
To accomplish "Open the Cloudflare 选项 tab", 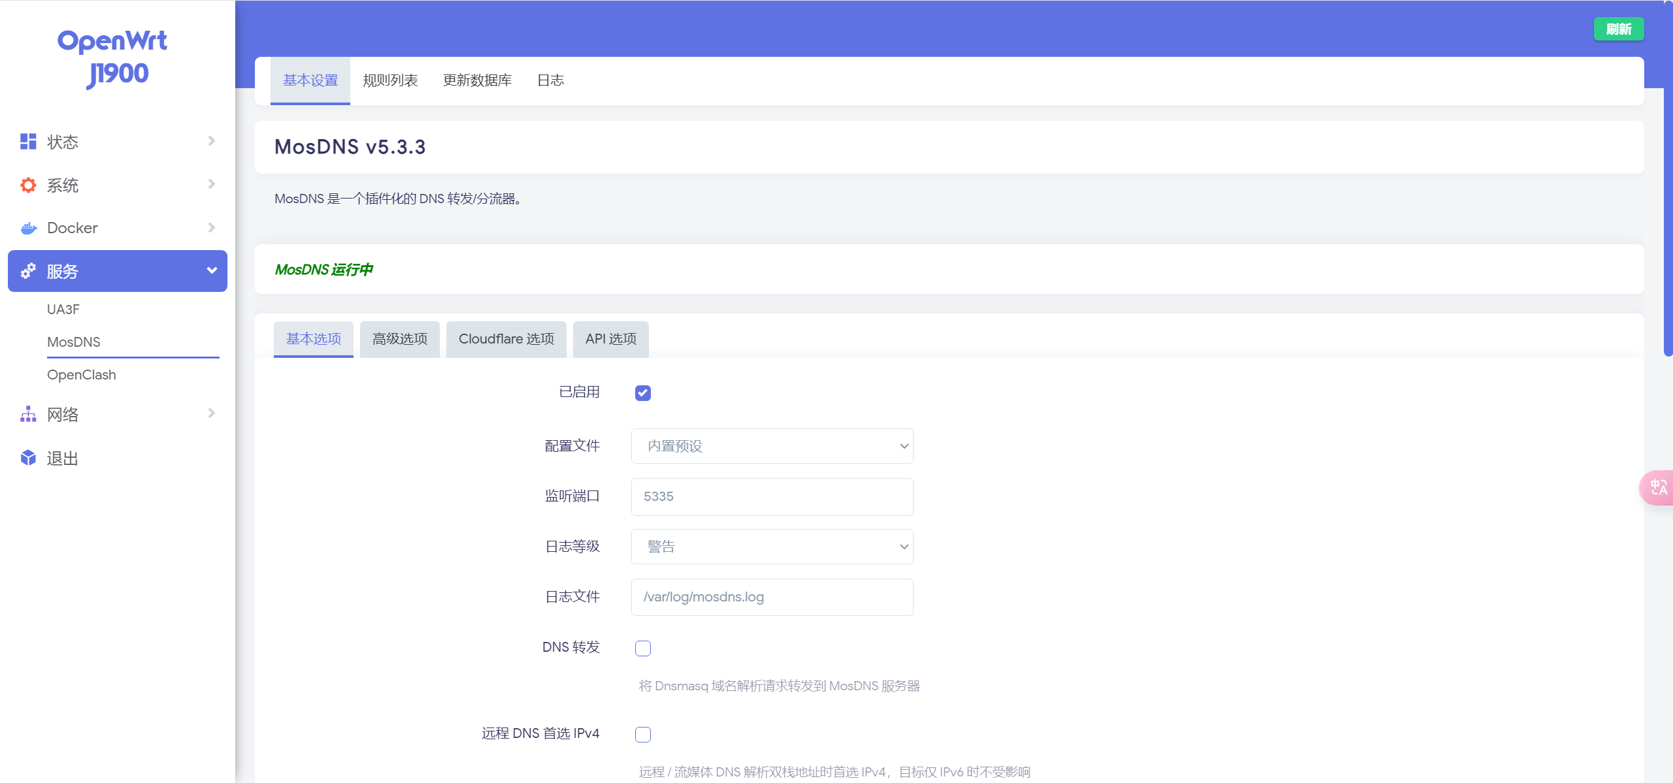I will [x=506, y=339].
